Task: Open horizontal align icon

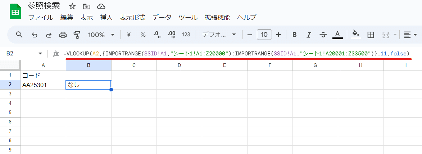Action: tap(407, 35)
